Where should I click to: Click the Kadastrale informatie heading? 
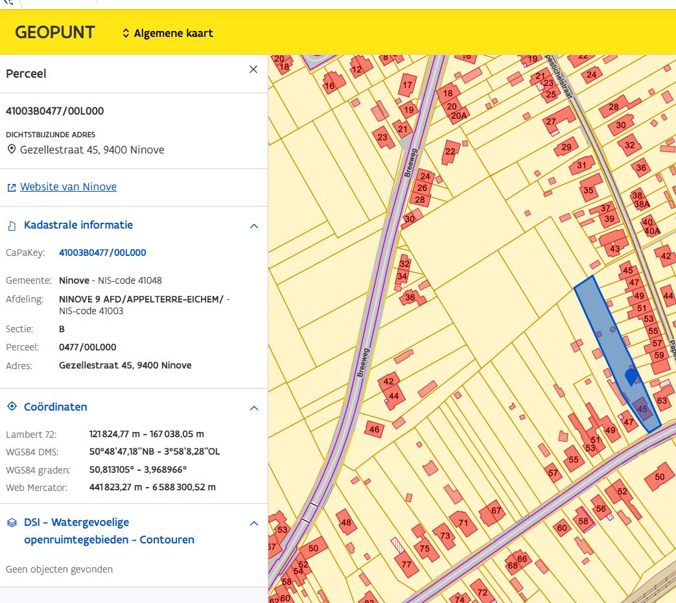[78, 225]
